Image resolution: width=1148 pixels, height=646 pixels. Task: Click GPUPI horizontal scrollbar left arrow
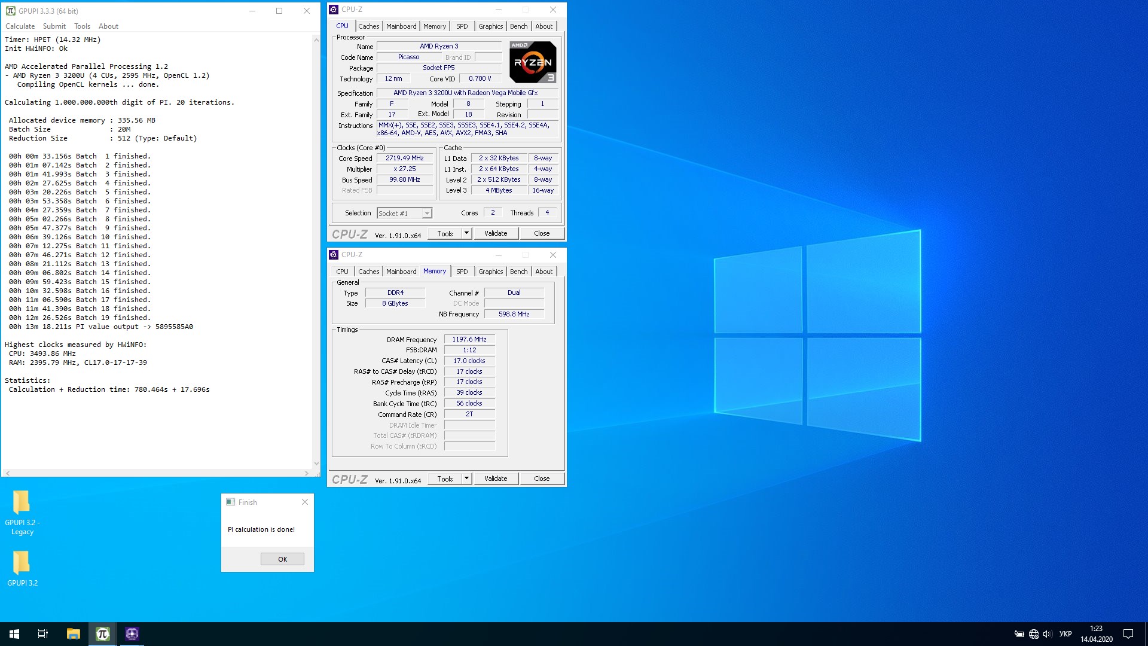pos(7,473)
